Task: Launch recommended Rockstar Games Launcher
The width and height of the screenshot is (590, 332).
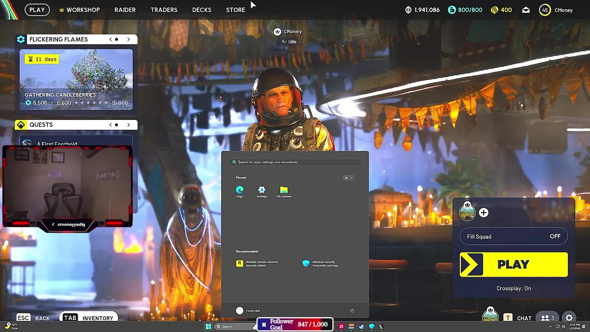Action: (x=258, y=263)
